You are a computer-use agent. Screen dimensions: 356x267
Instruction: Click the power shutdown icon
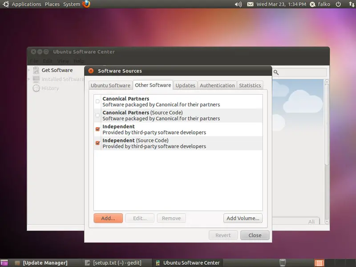pyautogui.click(x=338, y=4)
